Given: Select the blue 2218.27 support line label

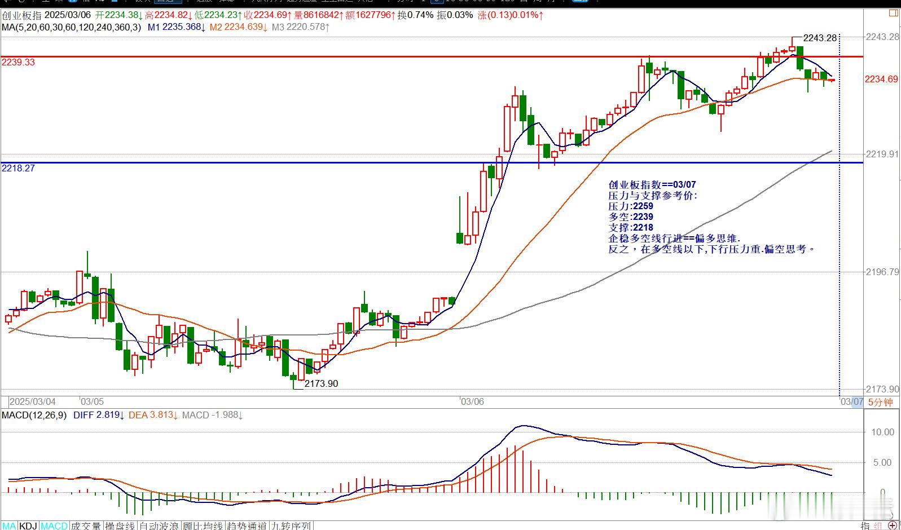Looking at the screenshot, I should point(18,168).
